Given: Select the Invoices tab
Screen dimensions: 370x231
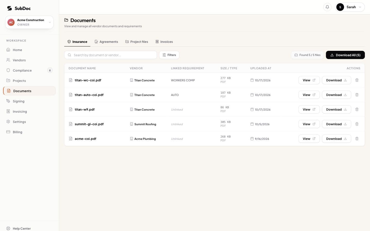Looking at the screenshot, I should pos(164,42).
